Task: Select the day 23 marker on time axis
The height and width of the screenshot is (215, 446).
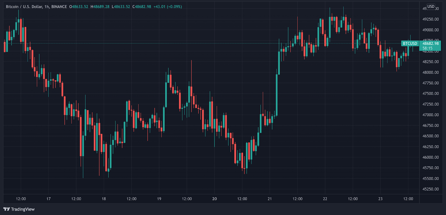Action: coord(380,199)
